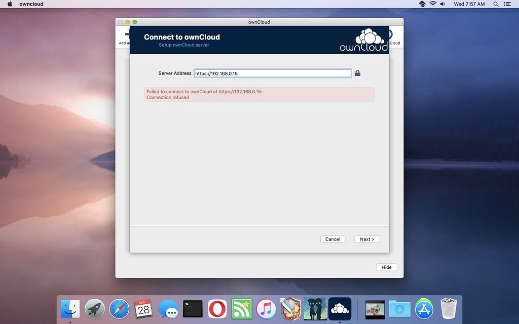Open Launchpad from the Dock
519x324 pixels.
point(95,309)
